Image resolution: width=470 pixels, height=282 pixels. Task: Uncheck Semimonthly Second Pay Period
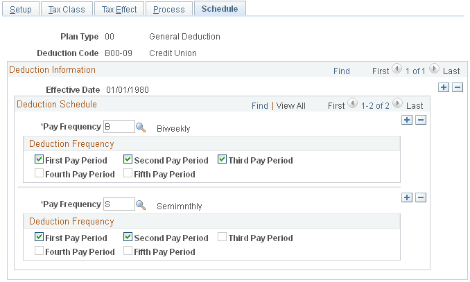point(128,237)
